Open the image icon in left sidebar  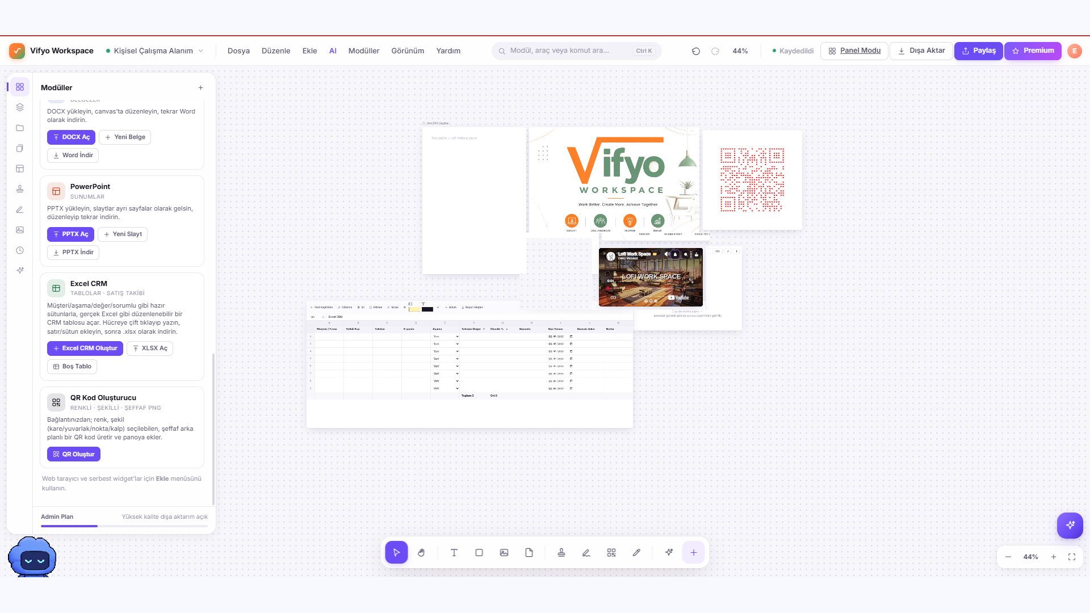click(20, 230)
